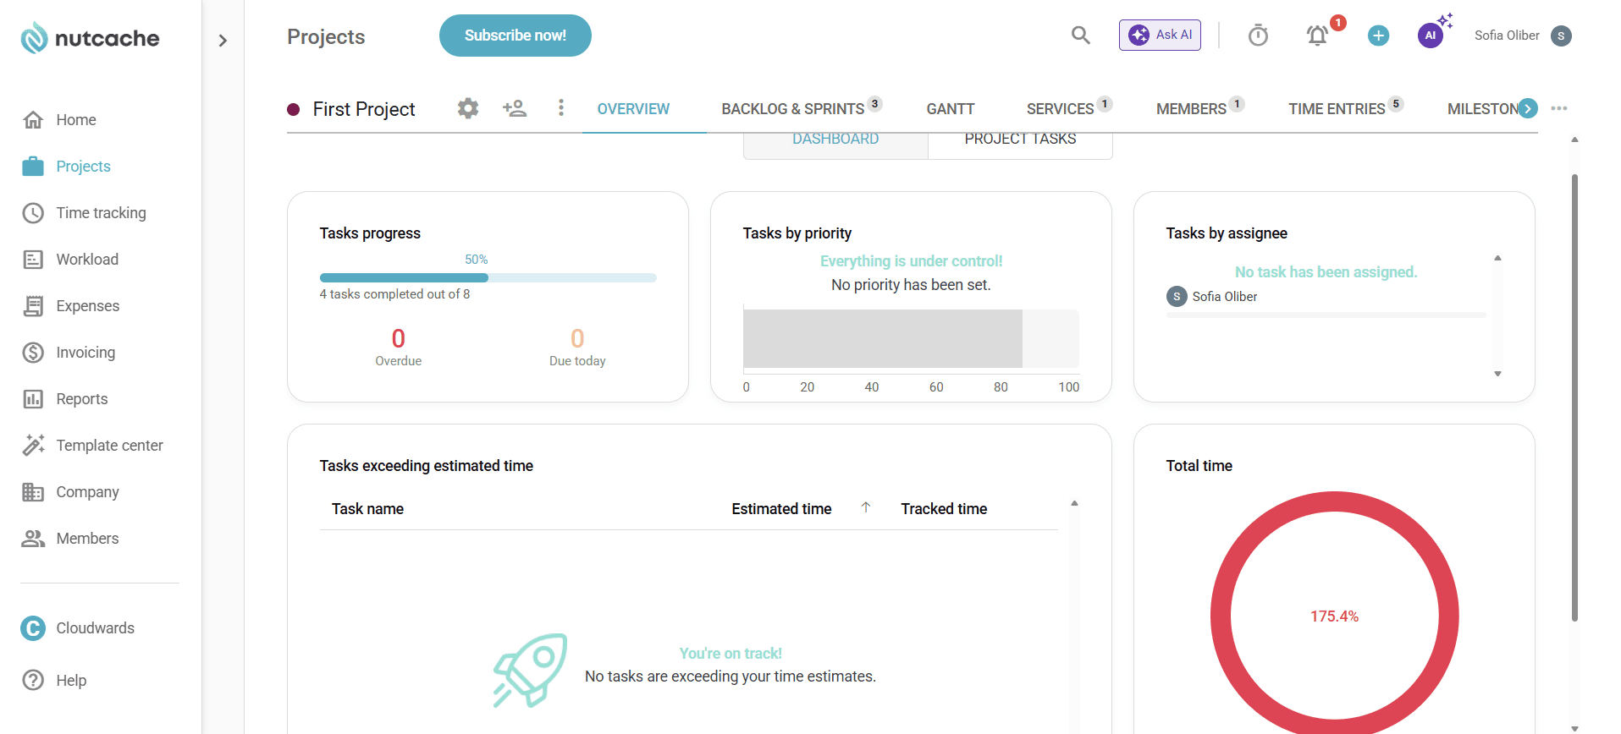This screenshot has width=1621, height=734.
Task: Expand the collapsed sidebar chevron
Action: (x=223, y=41)
